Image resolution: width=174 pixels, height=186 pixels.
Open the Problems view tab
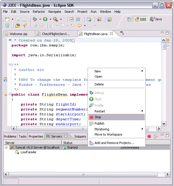coord(10,136)
